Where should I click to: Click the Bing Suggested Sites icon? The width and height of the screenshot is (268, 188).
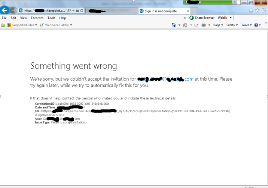9,25
